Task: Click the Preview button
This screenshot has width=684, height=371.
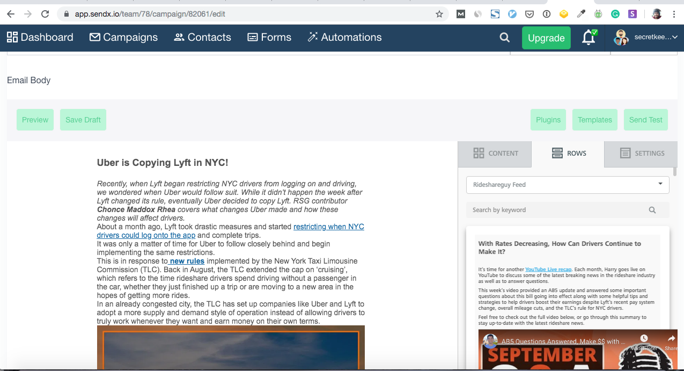Action: [x=35, y=120]
